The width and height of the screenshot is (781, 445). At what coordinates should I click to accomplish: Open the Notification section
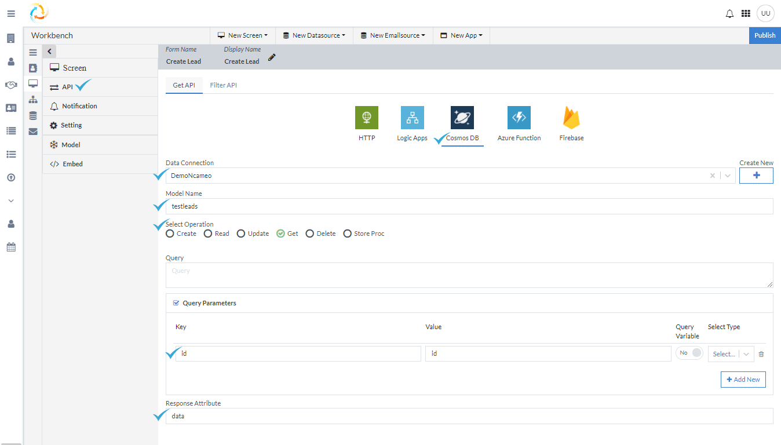point(100,106)
